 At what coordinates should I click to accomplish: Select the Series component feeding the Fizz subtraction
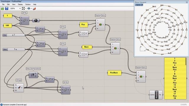point(63,35)
